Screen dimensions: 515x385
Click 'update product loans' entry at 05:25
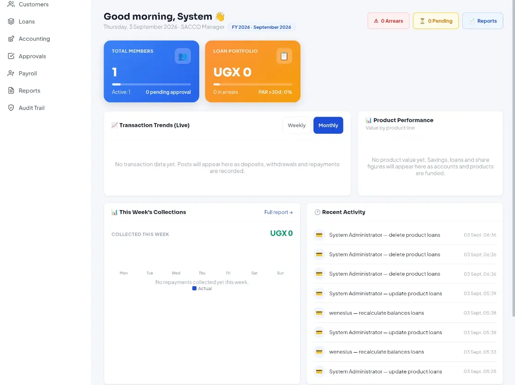(x=386, y=372)
